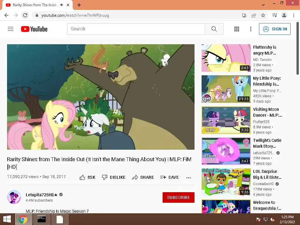Click 'MLP: Friendship Is Magic Season 7' description

[x=57, y=211]
